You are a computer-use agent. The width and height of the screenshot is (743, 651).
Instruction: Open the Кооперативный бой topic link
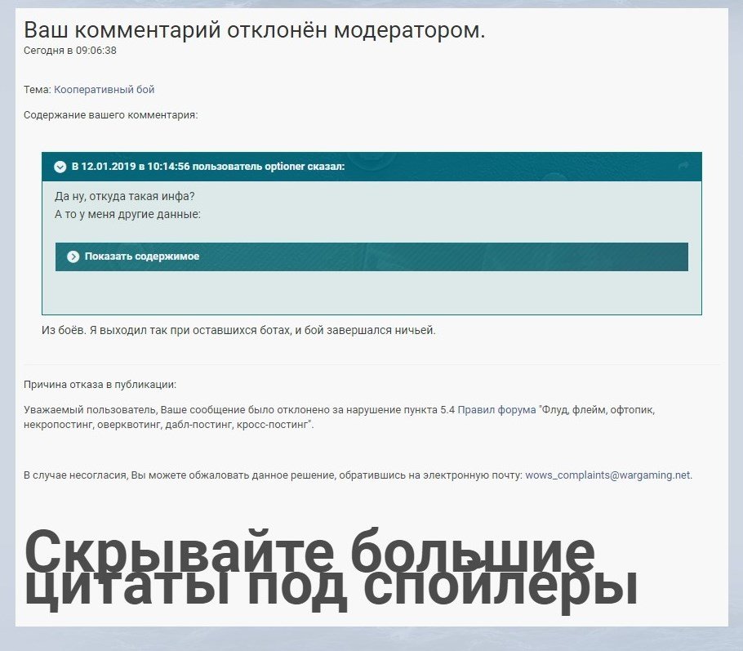click(x=104, y=90)
